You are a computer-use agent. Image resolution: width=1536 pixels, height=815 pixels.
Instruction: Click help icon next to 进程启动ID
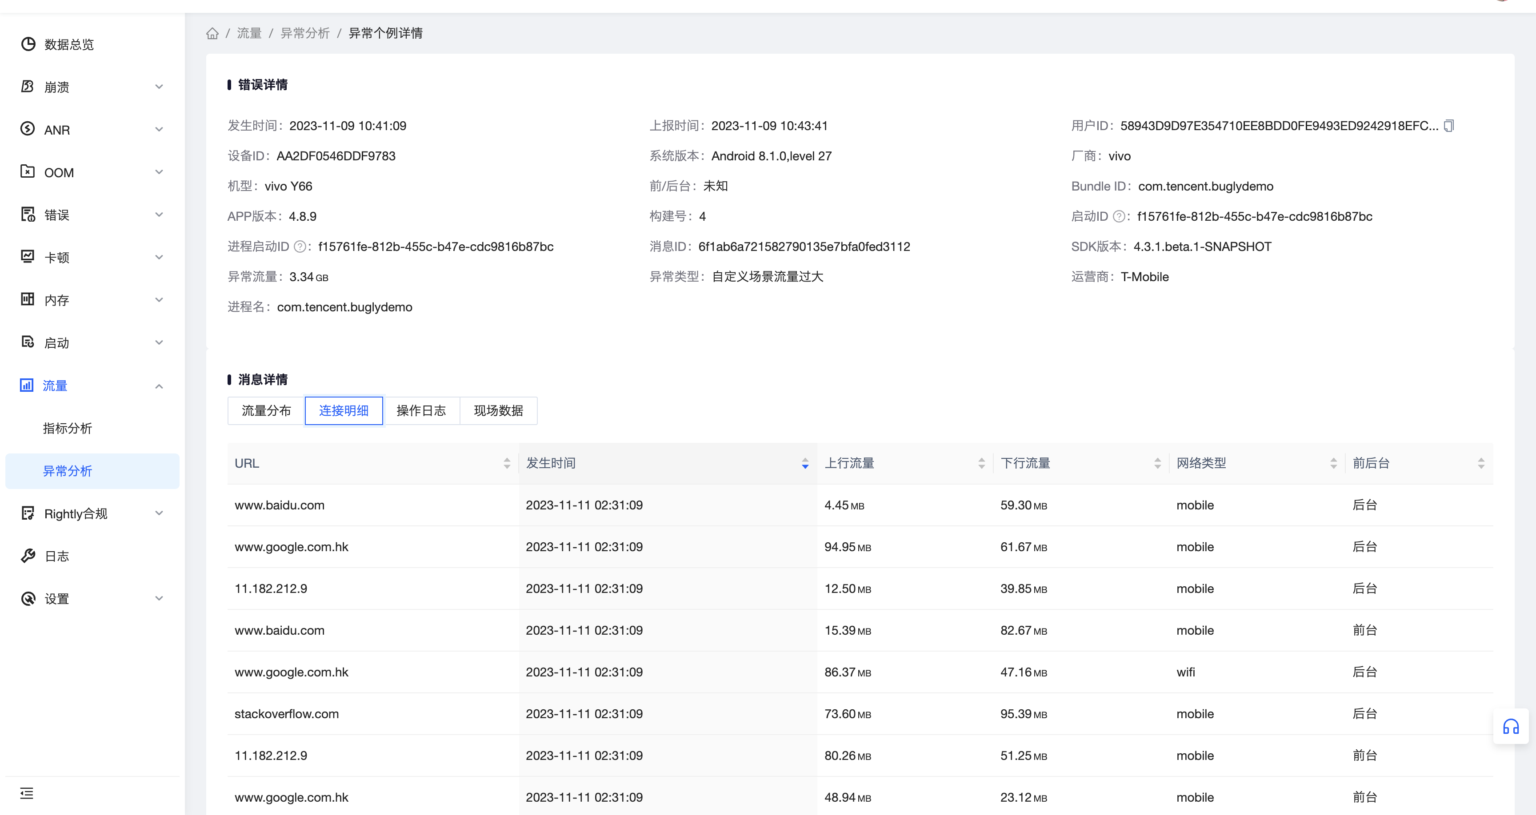(x=300, y=246)
